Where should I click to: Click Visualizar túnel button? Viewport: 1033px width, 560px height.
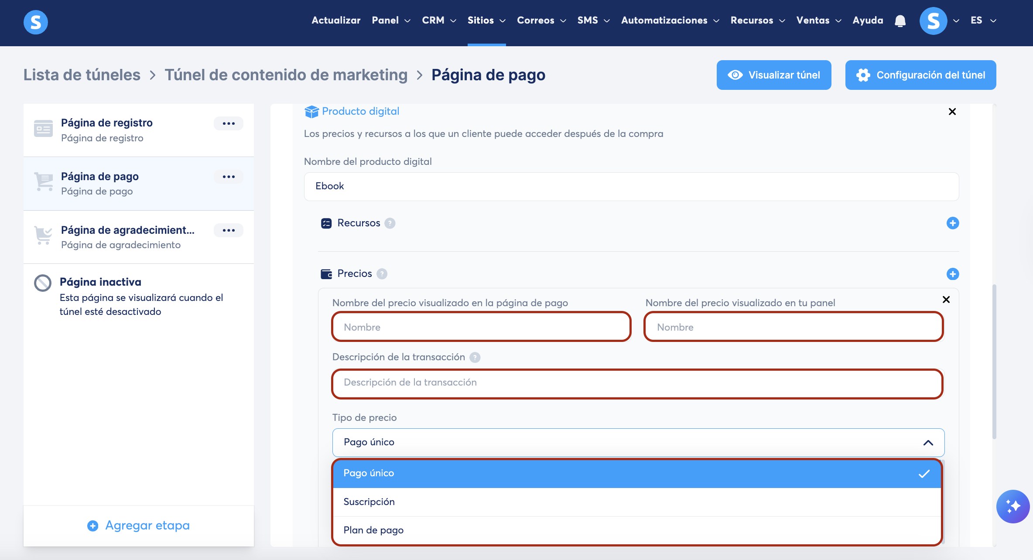pyautogui.click(x=773, y=75)
